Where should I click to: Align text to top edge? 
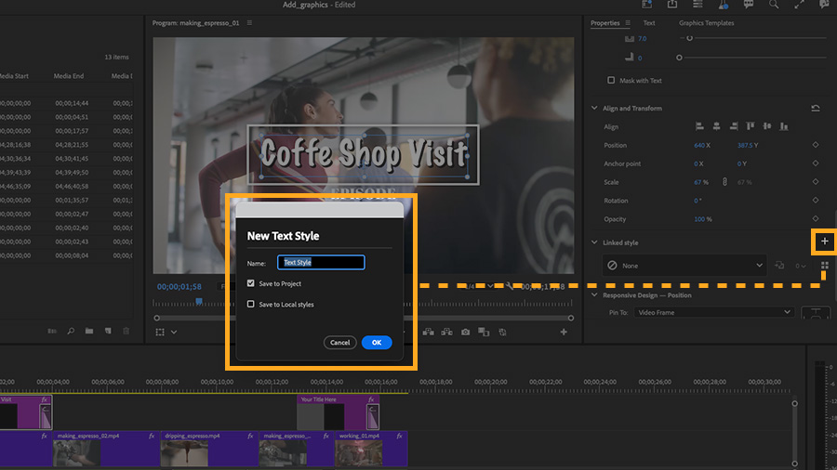[750, 126]
